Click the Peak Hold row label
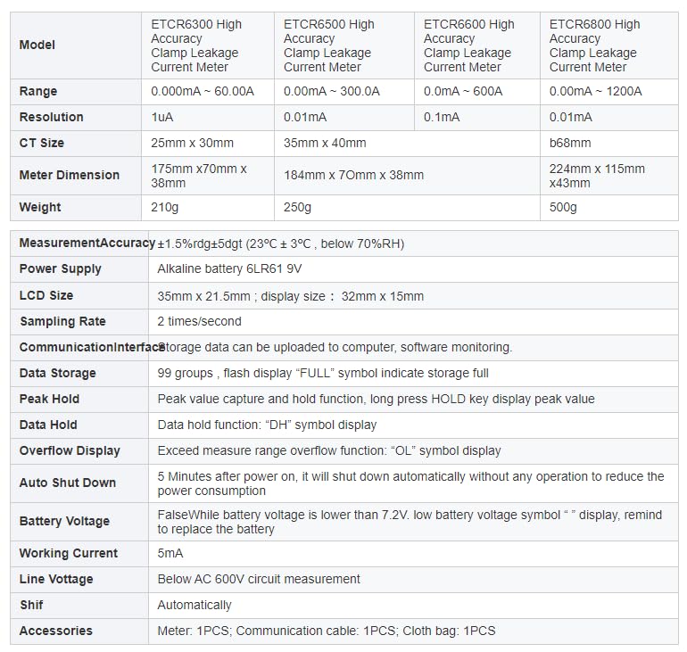The width and height of the screenshot is (687, 652). (x=49, y=399)
